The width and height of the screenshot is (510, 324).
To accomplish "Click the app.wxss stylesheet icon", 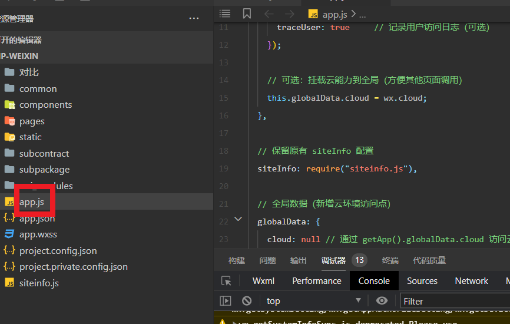I will (9, 234).
